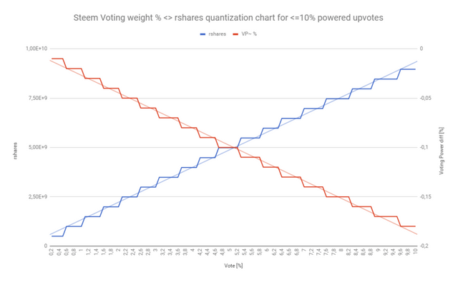Click the Vote [%] x-axis title
This screenshot has width=458, height=282.
click(x=233, y=266)
